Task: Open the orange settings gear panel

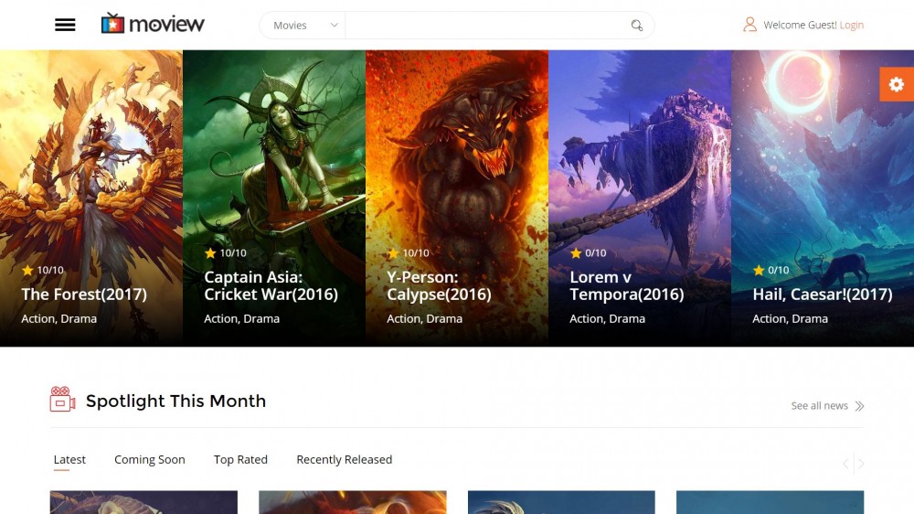Action: 897,84
